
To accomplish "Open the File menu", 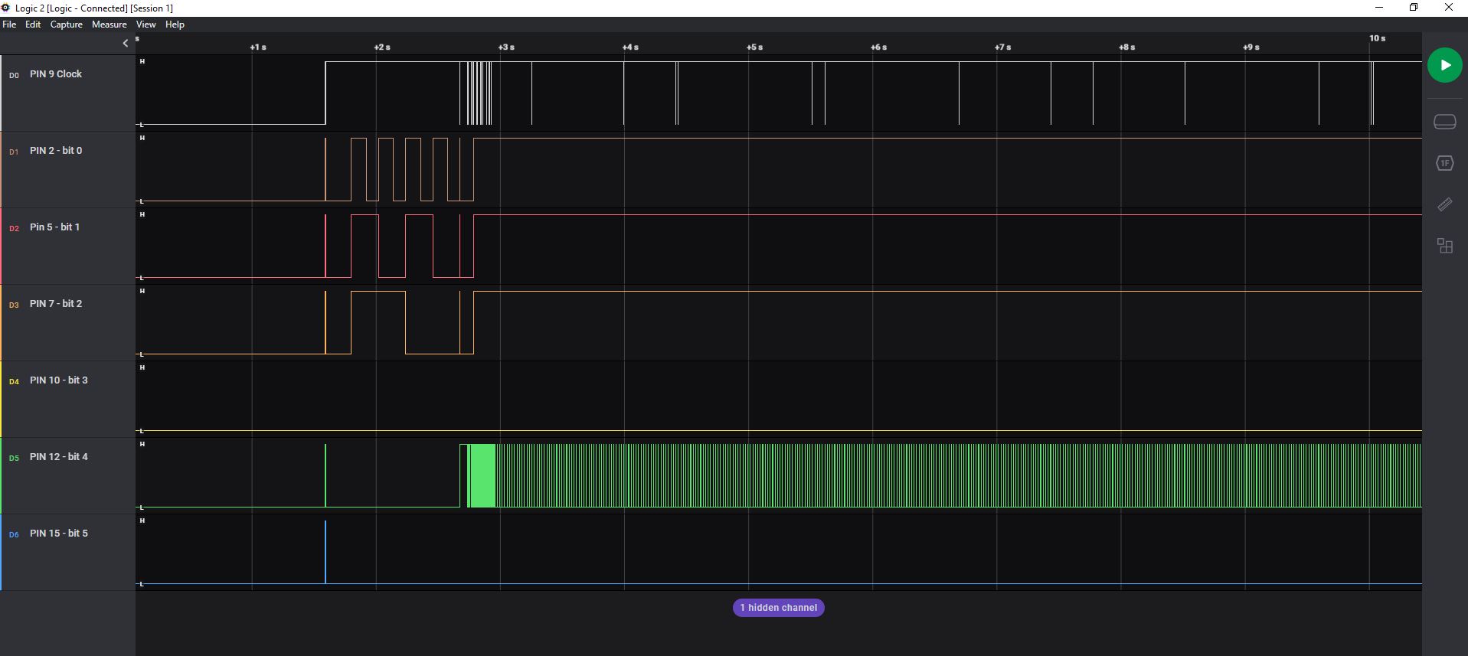I will coord(9,24).
